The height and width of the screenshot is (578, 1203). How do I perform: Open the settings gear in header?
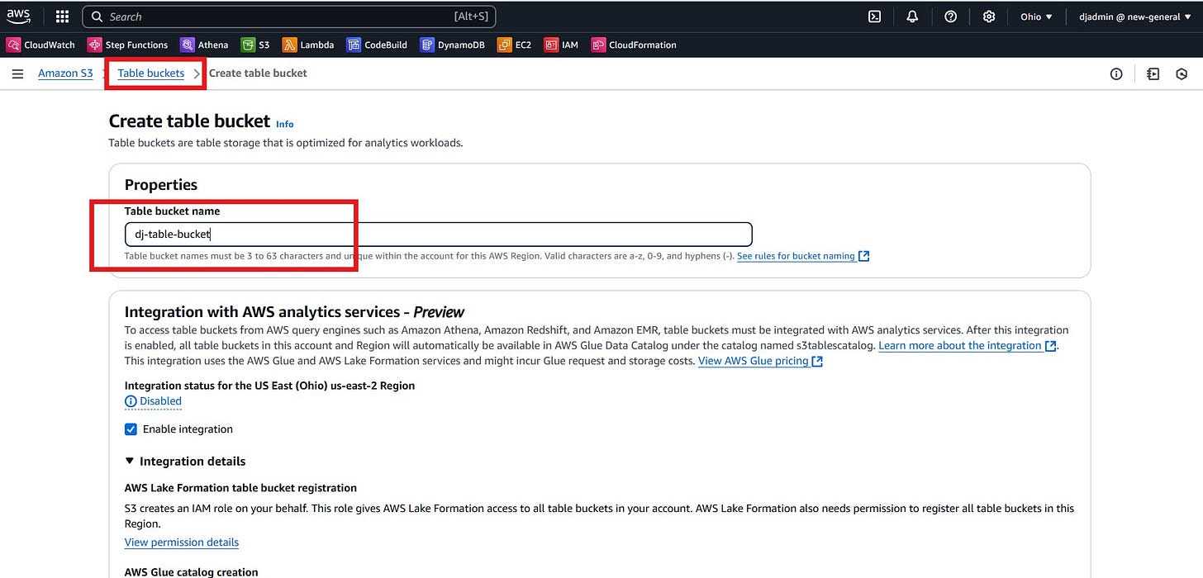(x=989, y=17)
